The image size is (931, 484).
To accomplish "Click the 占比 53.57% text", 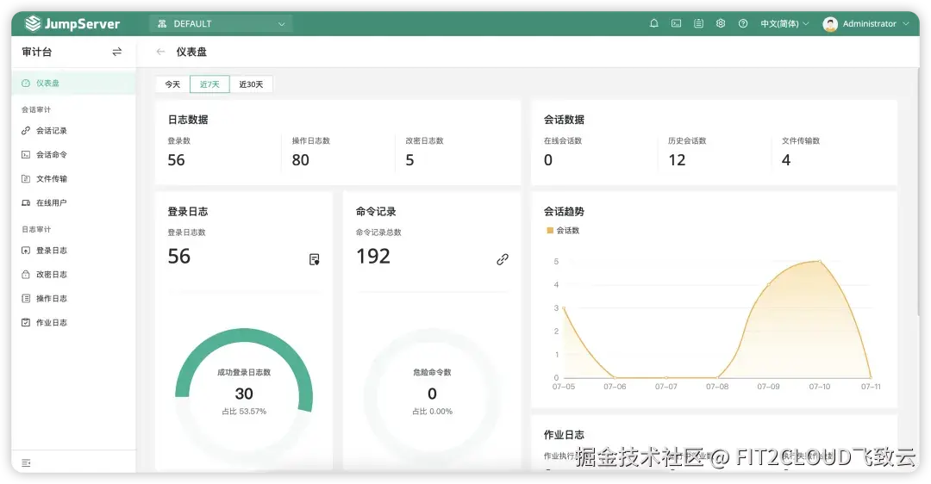I will click(244, 412).
